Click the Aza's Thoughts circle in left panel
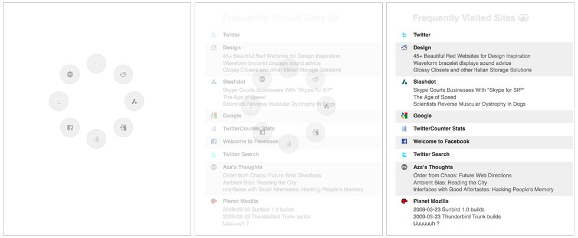The height and width of the screenshot is (238, 578). pos(70,74)
